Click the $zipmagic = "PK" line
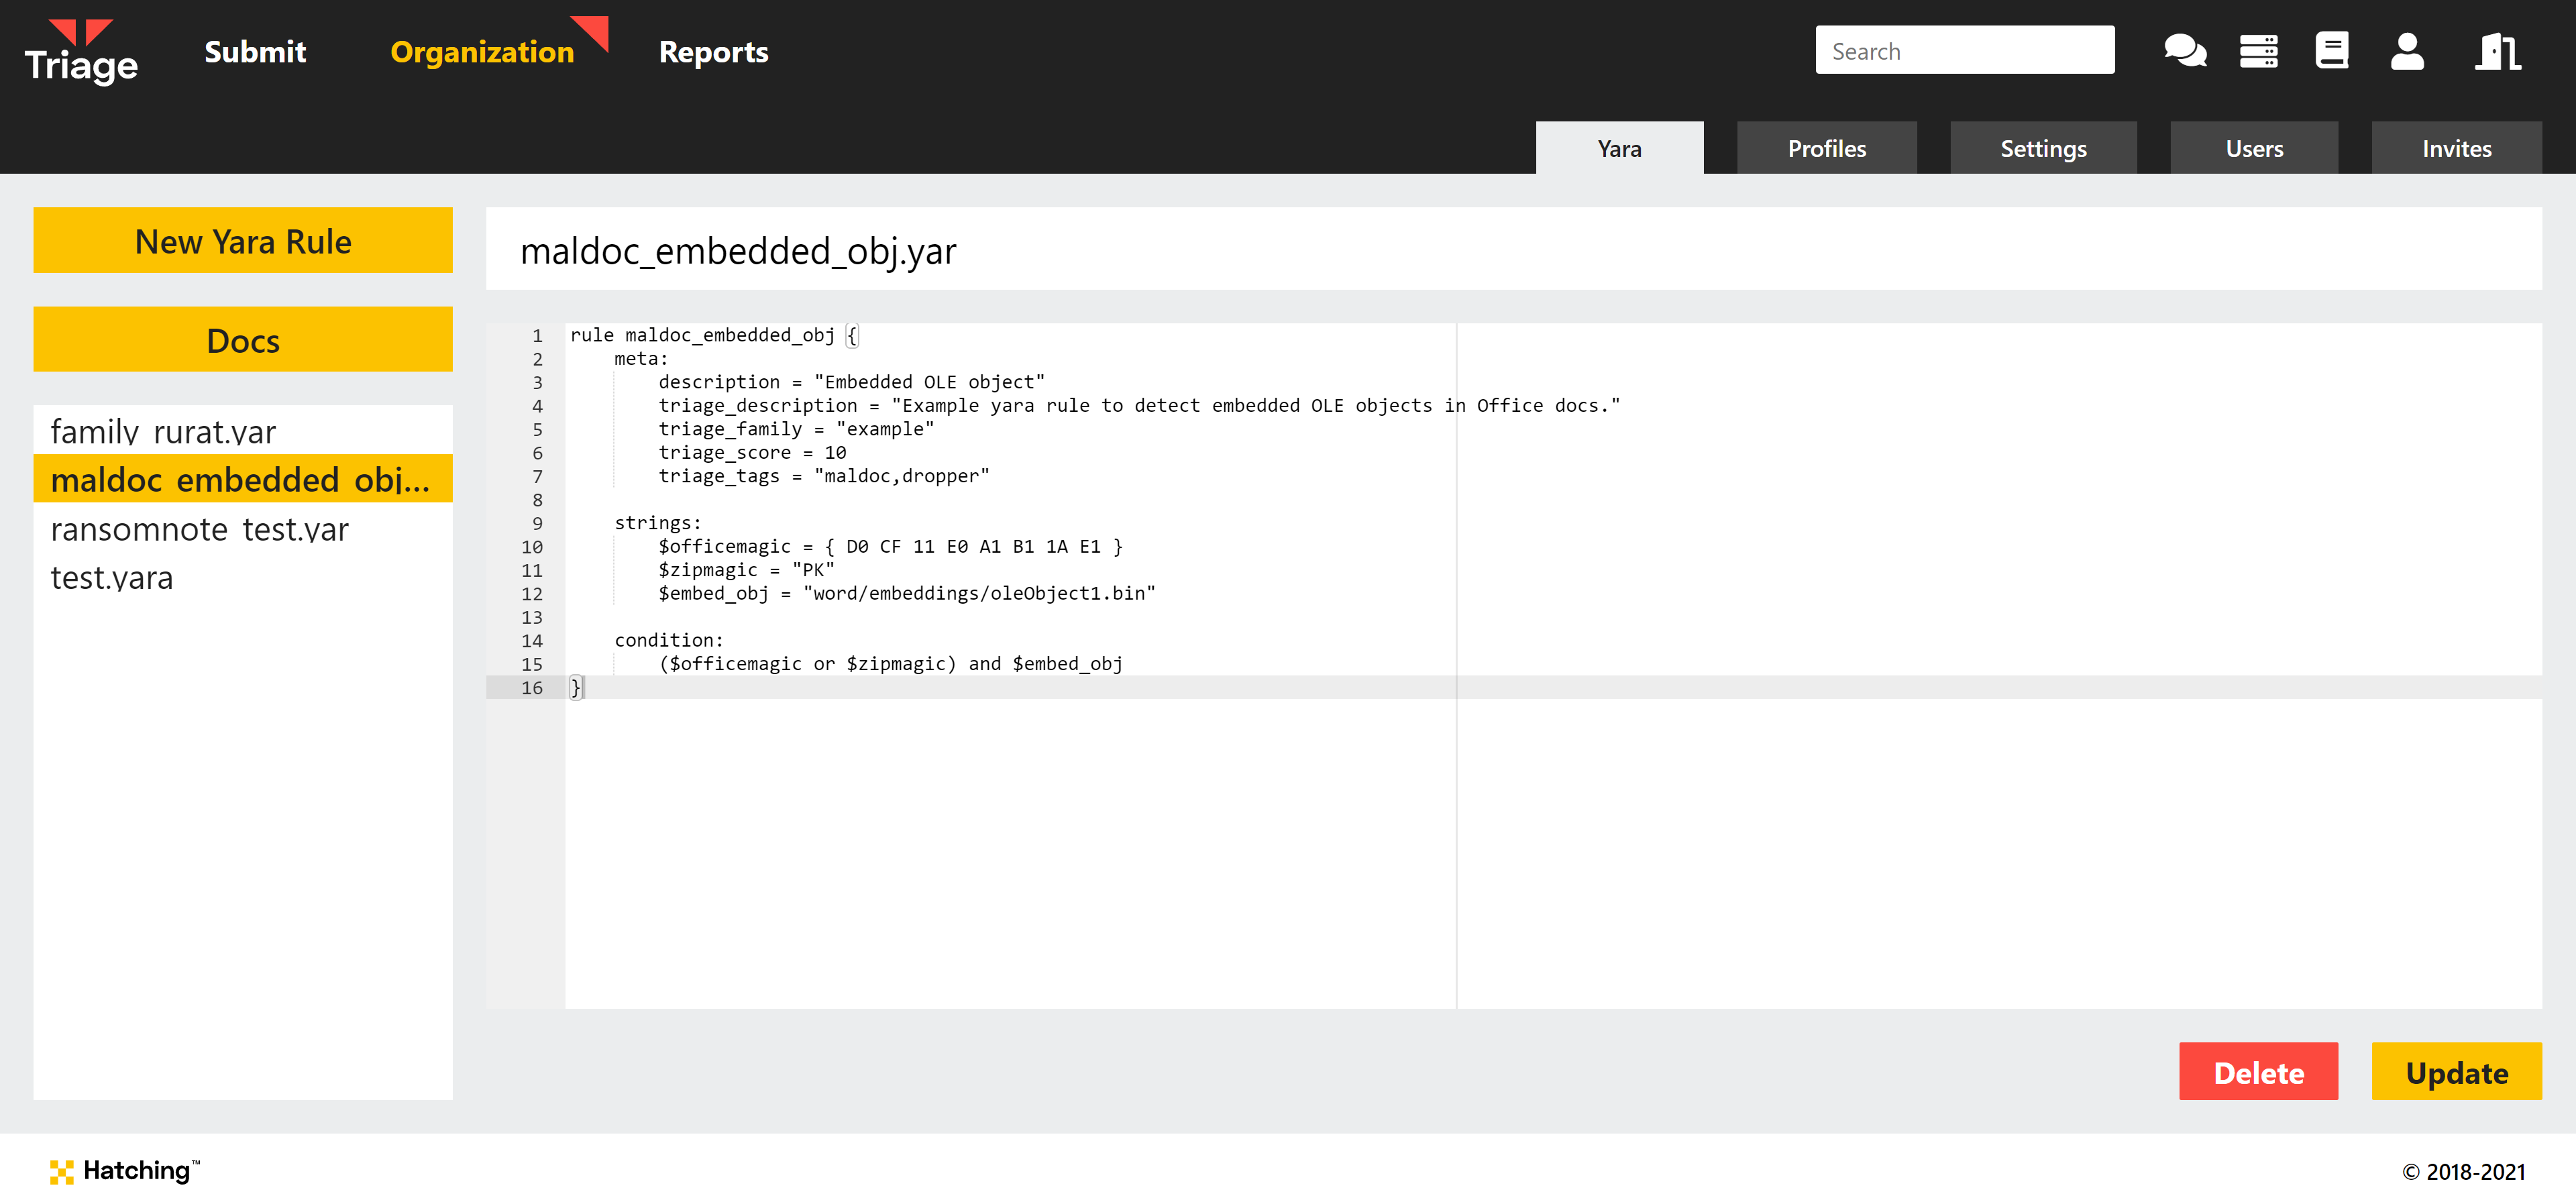The image size is (2576, 1202). coord(746,571)
